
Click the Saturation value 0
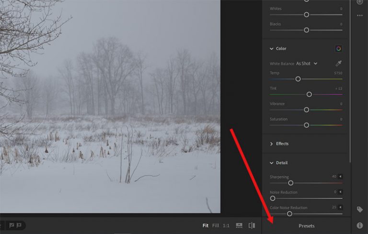[x=341, y=119]
